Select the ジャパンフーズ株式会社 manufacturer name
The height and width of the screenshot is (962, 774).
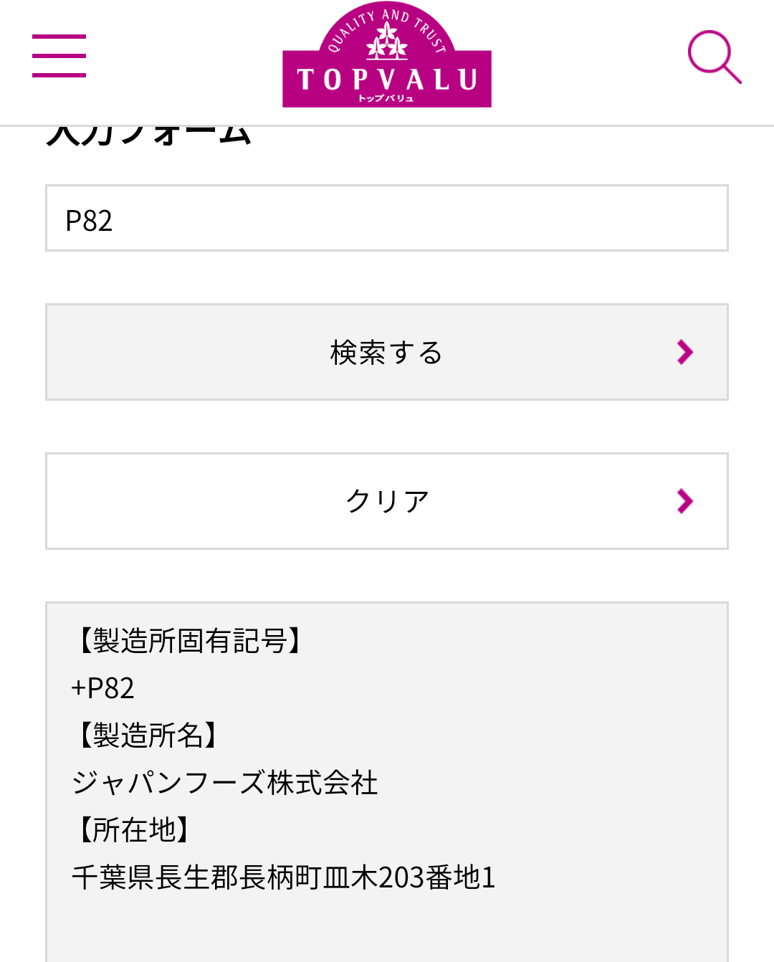(x=225, y=783)
